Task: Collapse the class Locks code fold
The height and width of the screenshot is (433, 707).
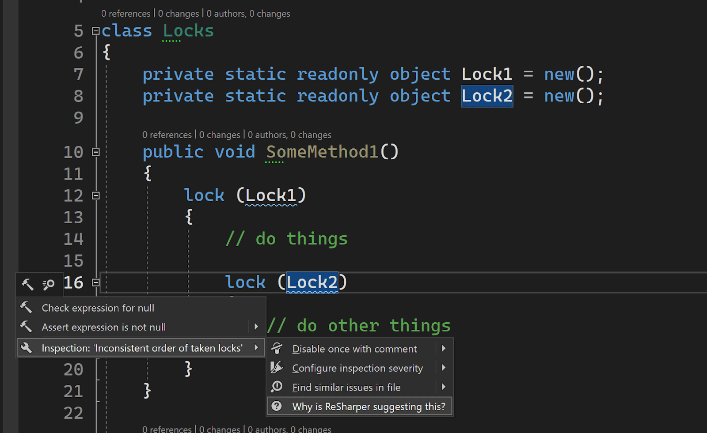Action: point(95,31)
